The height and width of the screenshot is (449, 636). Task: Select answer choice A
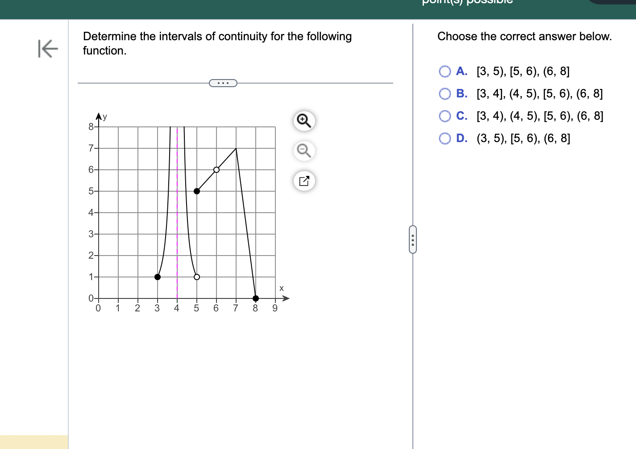pyautogui.click(x=445, y=71)
